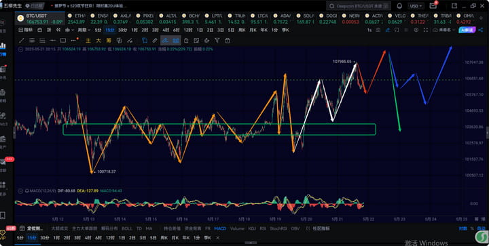Click the 定位到 locate button at bottom
The width and height of the screenshot is (489, 246).
point(32,228)
